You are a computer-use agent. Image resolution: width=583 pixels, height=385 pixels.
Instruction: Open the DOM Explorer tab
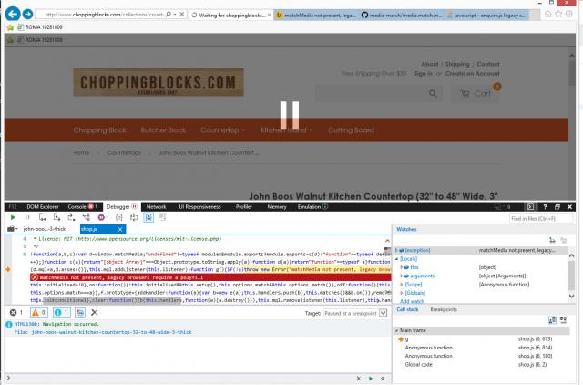coord(43,207)
